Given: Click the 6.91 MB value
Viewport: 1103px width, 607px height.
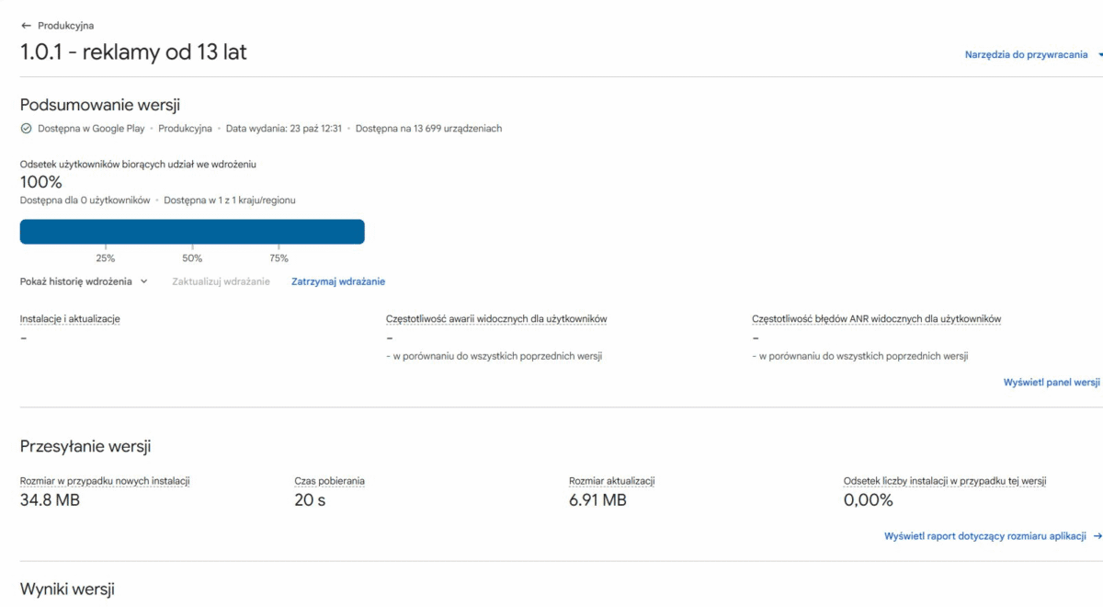Looking at the screenshot, I should 597,500.
